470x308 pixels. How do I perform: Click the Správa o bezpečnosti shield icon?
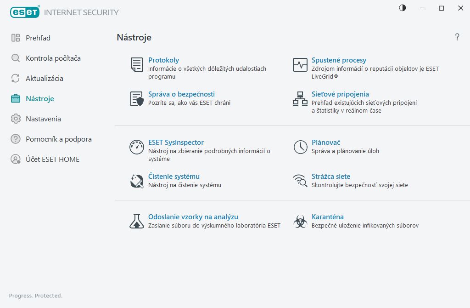(137, 99)
